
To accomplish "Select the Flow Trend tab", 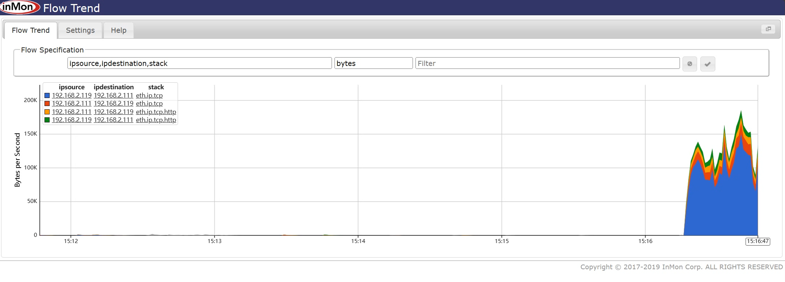I will [31, 30].
